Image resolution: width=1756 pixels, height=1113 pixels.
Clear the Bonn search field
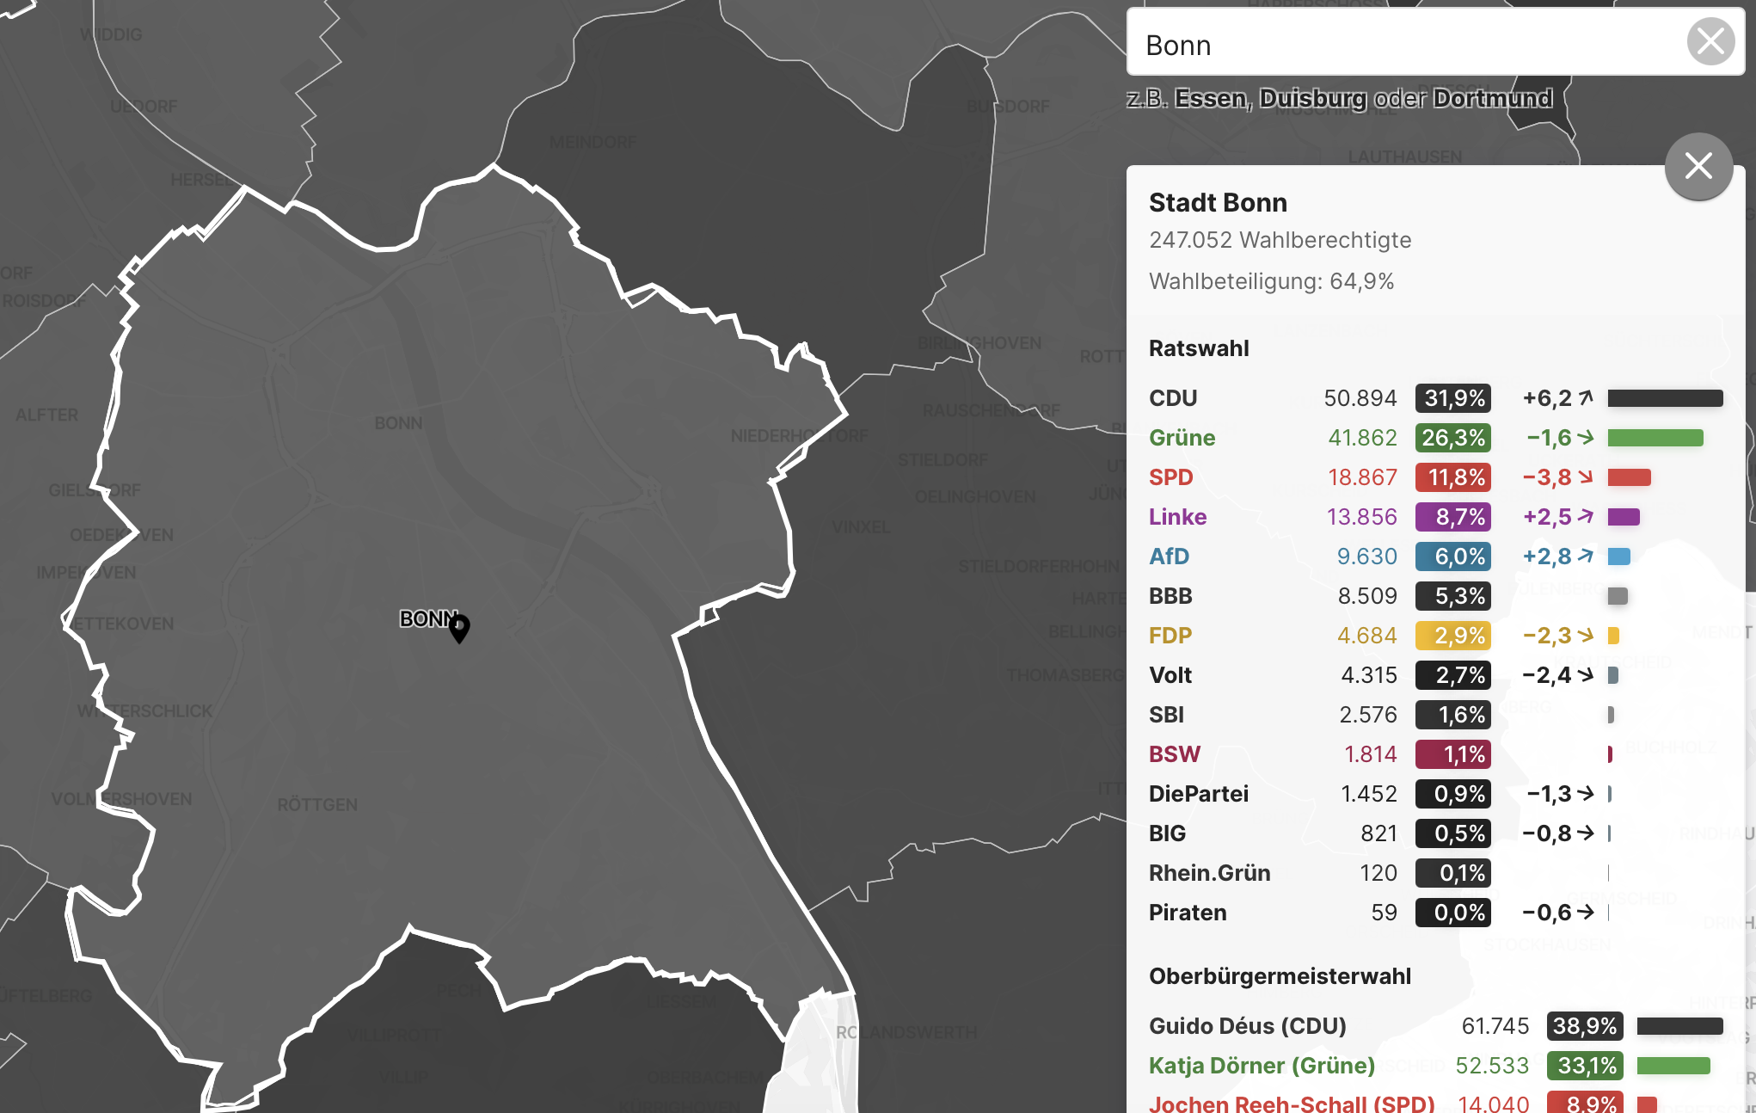pyautogui.click(x=1710, y=41)
